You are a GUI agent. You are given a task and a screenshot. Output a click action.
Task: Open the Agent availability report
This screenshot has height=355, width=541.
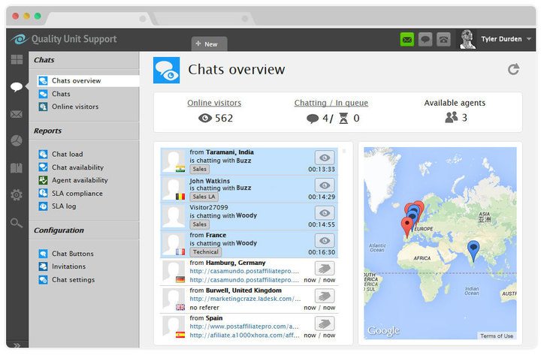pyautogui.click(x=80, y=180)
